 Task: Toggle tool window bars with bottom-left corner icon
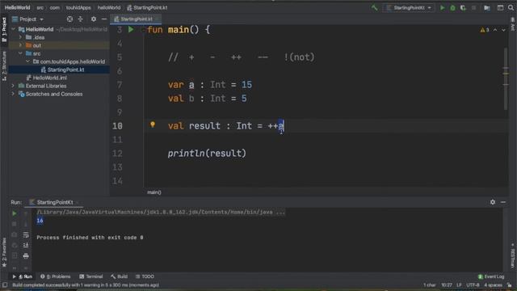[4, 285]
